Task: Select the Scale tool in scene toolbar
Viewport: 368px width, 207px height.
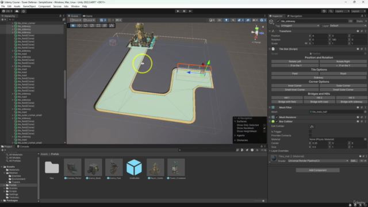Action: (92, 25)
